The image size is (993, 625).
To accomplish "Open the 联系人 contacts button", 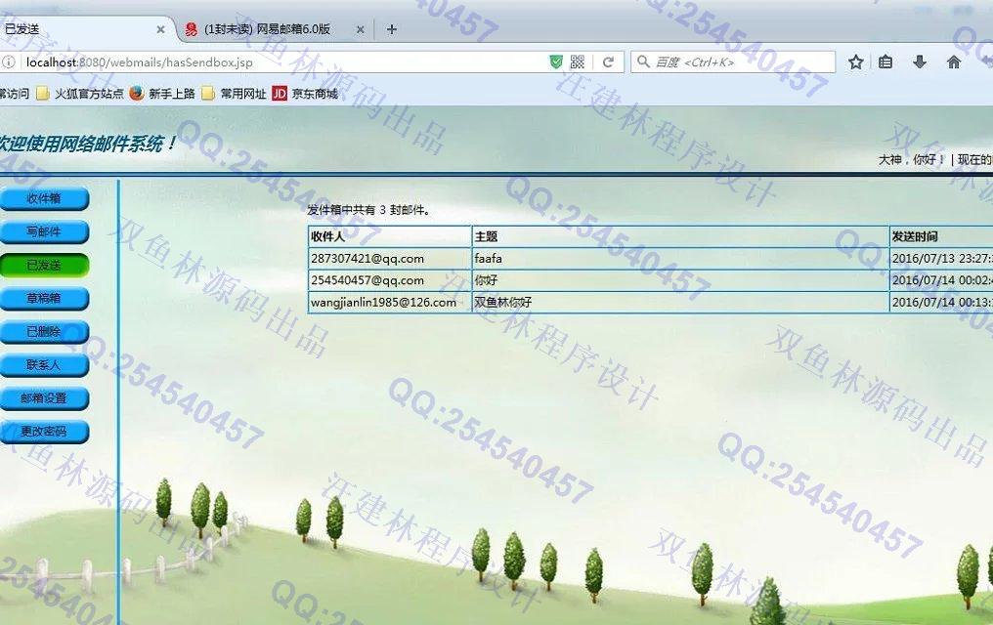I will (44, 365).
